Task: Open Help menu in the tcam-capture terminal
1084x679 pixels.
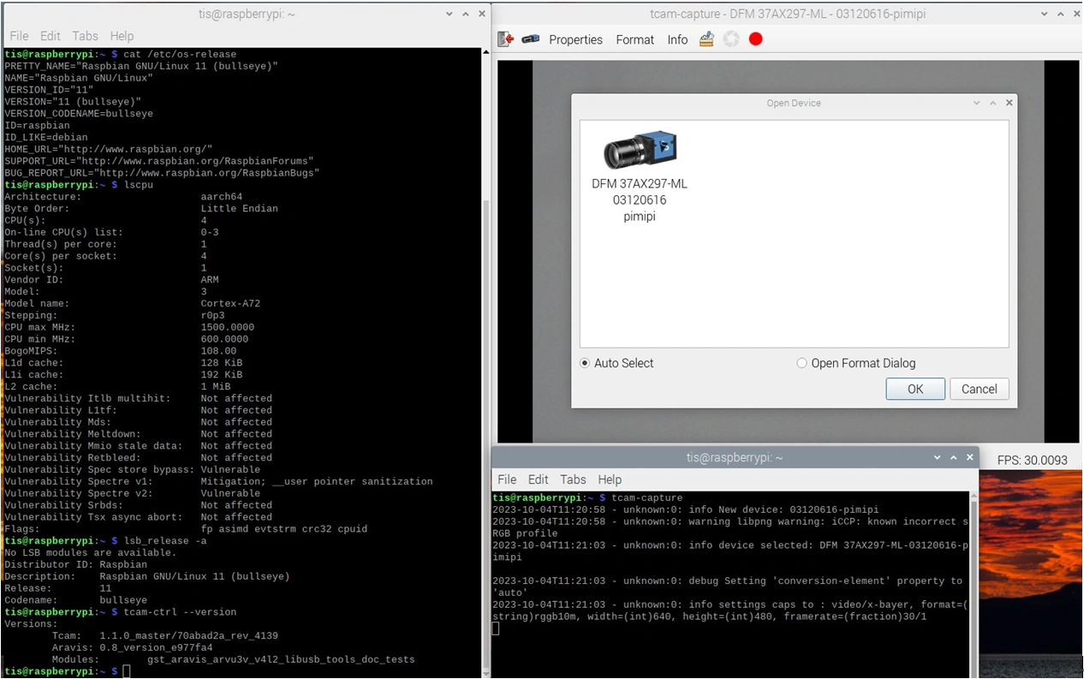Action: (610, 479)
